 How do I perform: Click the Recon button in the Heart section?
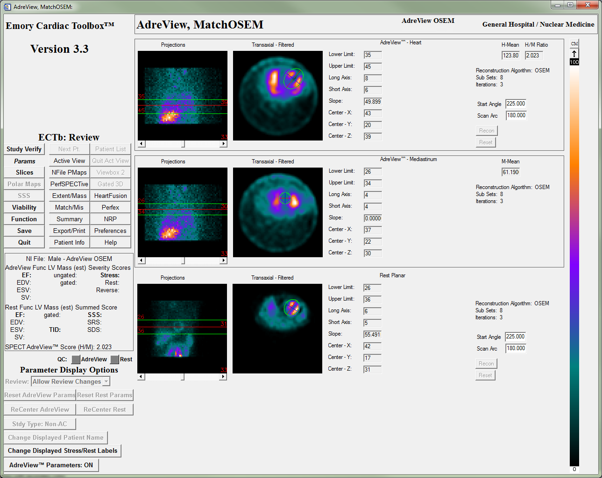pyautogui.click(x=487, y=131)
